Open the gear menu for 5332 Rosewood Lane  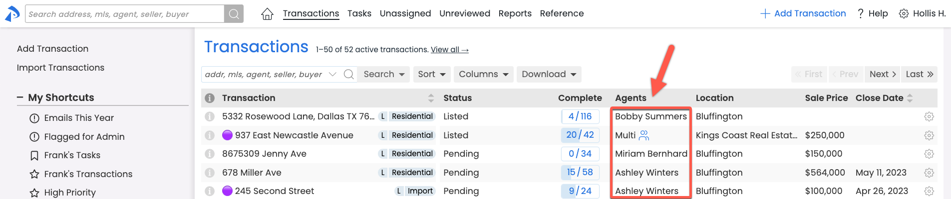click(x=929, y=116)
